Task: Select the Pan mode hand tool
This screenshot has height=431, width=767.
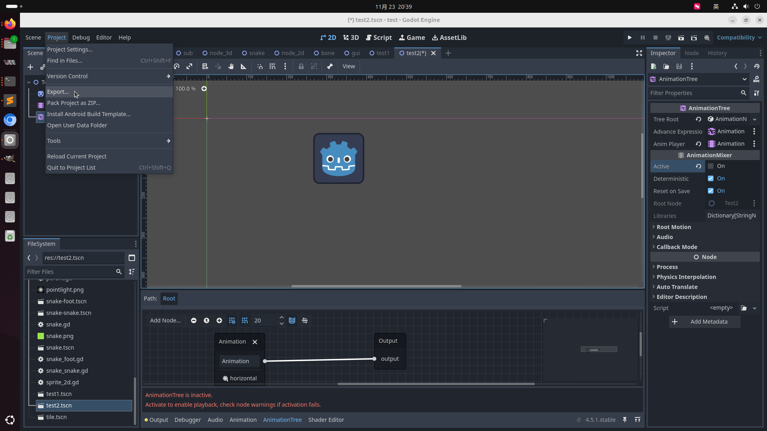Action: click(231, 66)
